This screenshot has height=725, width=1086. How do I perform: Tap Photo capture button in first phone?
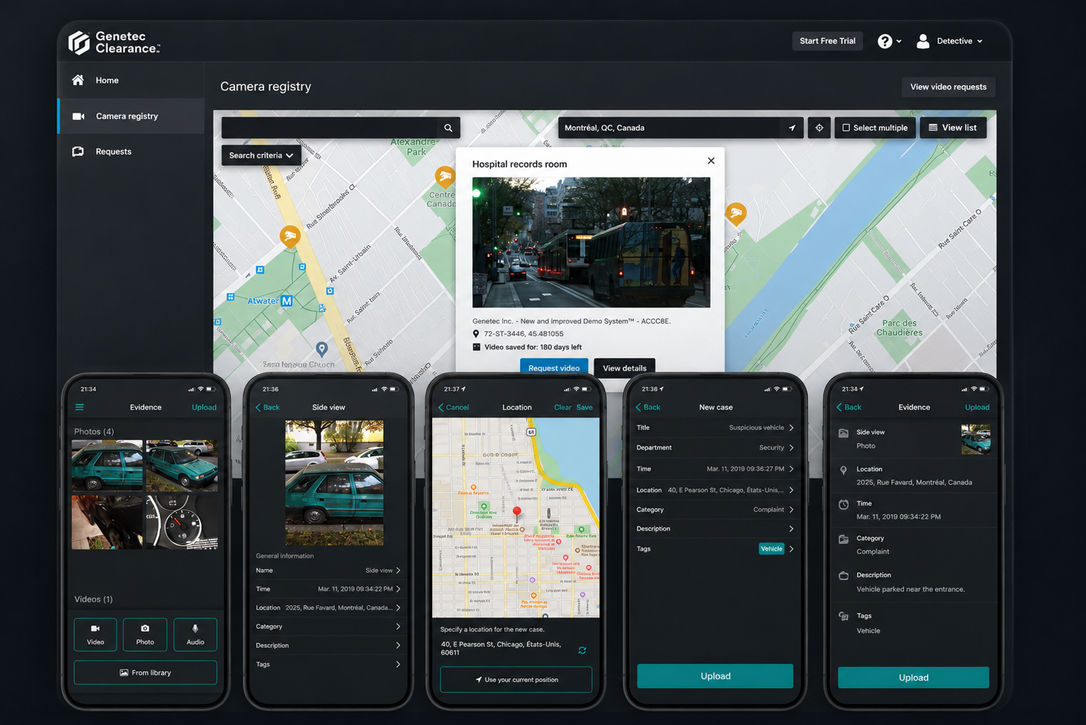click(145, 634)
